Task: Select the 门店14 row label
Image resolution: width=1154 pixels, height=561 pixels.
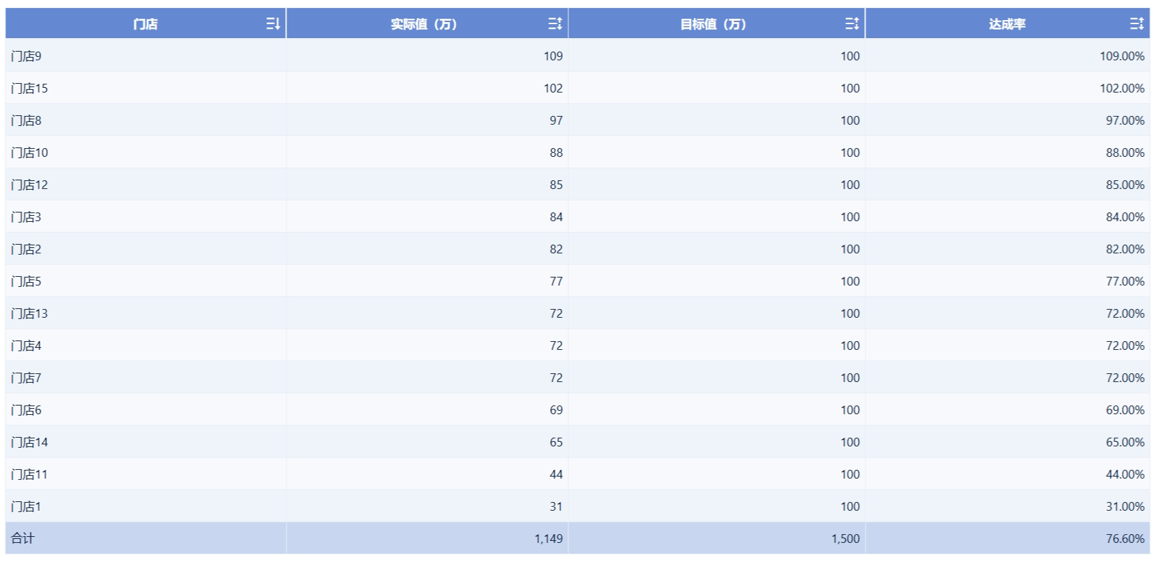Action: pyautogui.click(x=30, y=442)
